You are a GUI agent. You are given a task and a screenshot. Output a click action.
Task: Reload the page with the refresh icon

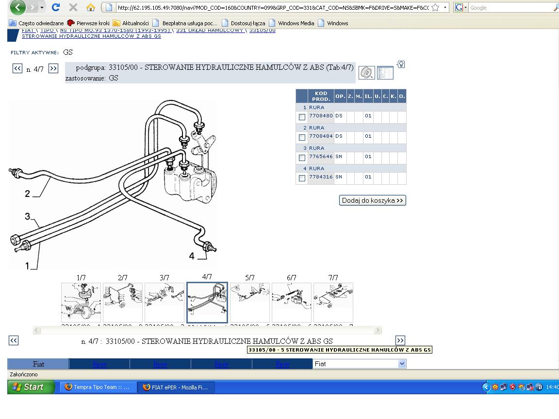[56, 7]
